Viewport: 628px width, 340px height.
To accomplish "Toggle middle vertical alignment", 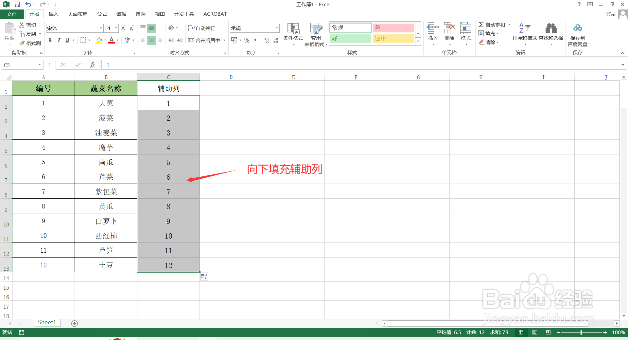I will click(x=151, y=28).
